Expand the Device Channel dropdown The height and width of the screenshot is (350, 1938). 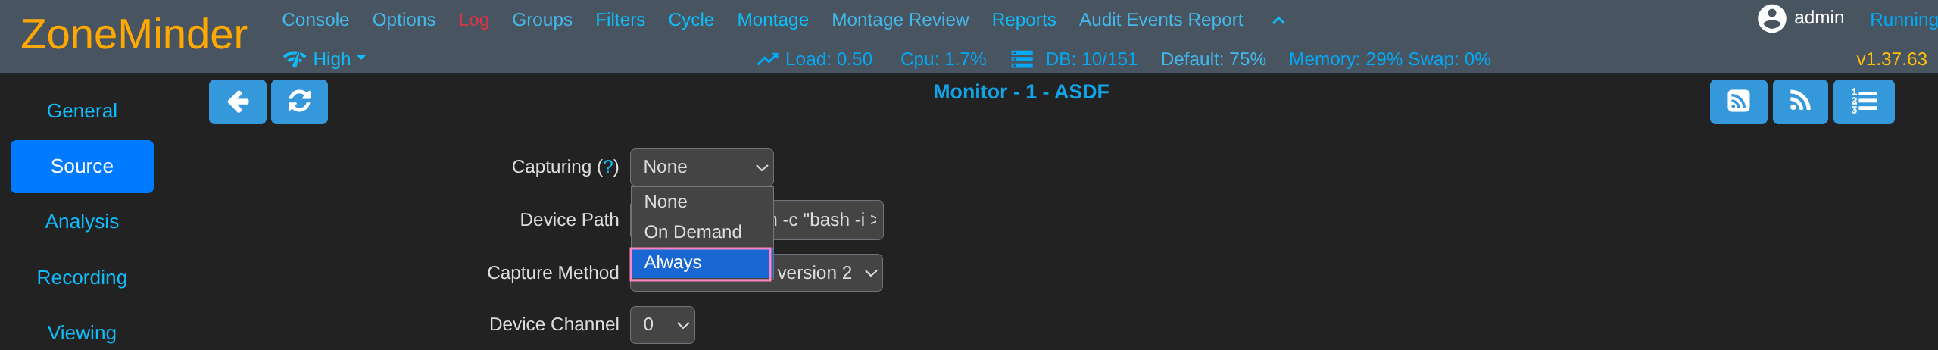[662, 325]
